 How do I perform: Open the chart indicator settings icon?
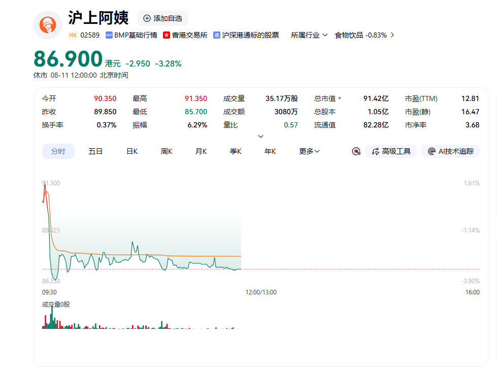point(356,151)
